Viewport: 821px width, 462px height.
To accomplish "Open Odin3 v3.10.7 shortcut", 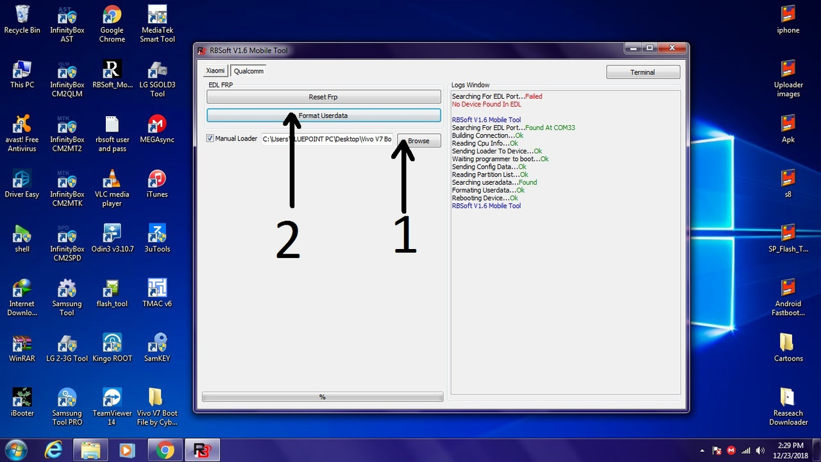I will (112, 238).
